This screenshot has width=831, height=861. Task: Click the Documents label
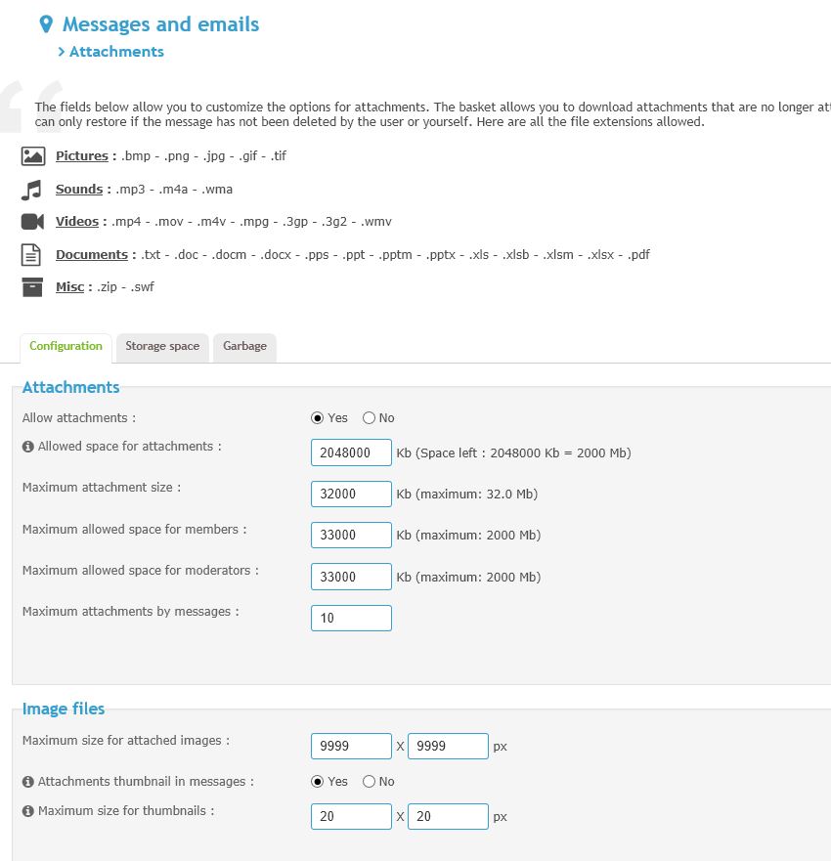(x=92, y=255)
